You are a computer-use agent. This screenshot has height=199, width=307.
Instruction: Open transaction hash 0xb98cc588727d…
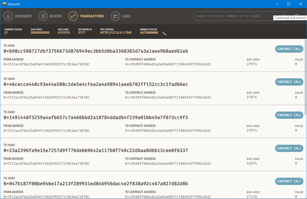point(96,51)
